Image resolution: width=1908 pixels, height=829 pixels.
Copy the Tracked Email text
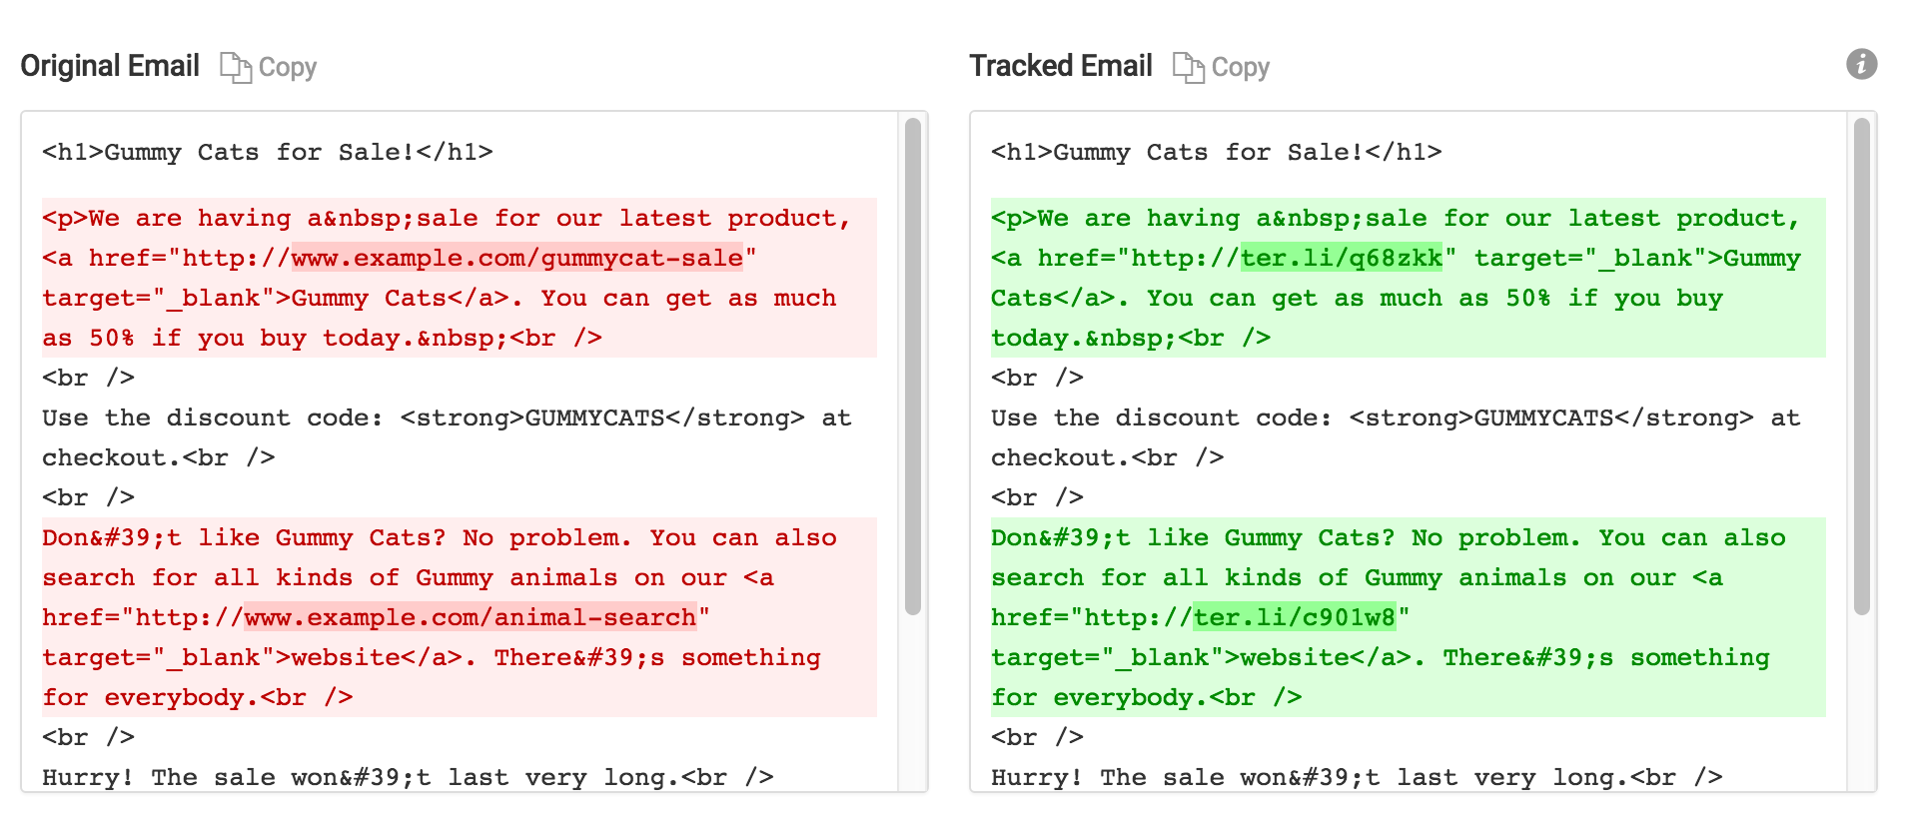(1222, 67)
